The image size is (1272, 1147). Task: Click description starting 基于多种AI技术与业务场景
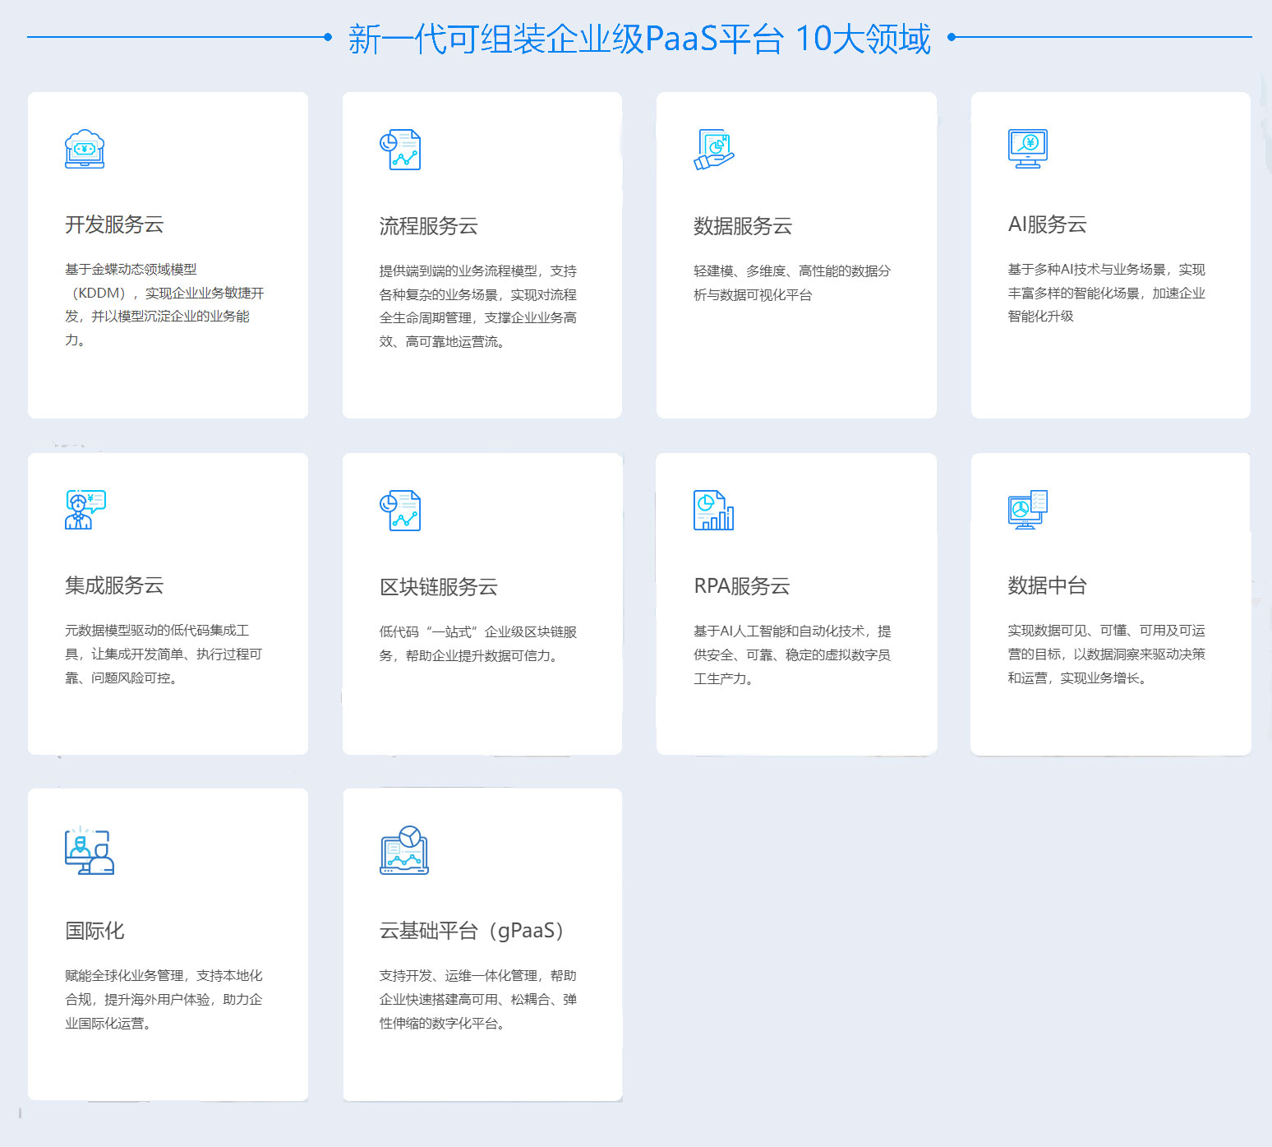[1107, 293]
